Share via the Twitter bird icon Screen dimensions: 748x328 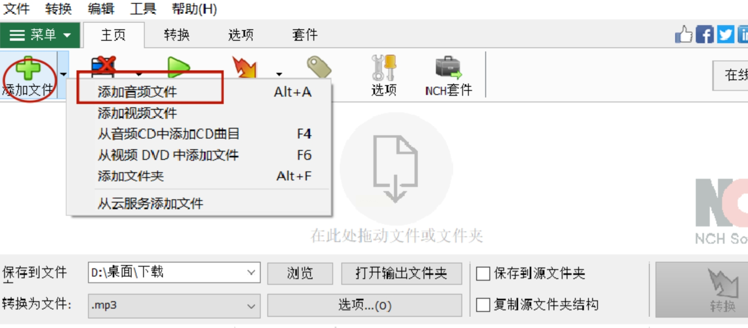(x=725, y=34)
